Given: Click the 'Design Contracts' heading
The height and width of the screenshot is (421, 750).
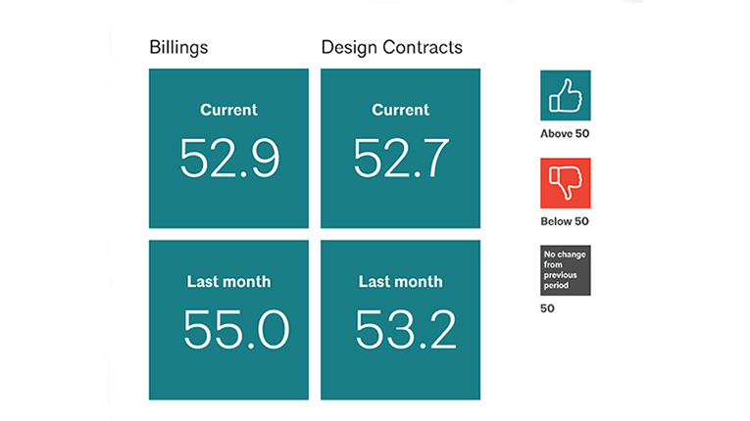Looking at the screenshot, I should point(392,47).
